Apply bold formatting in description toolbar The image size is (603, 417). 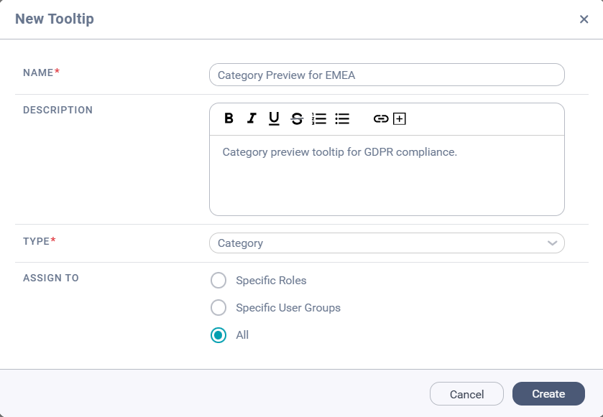coord(229,118)
